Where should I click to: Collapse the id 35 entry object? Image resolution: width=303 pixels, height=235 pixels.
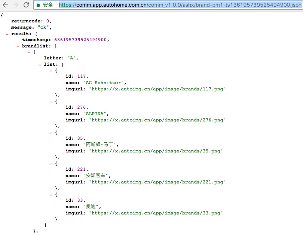pyautogui.click(x=50, y=133)
